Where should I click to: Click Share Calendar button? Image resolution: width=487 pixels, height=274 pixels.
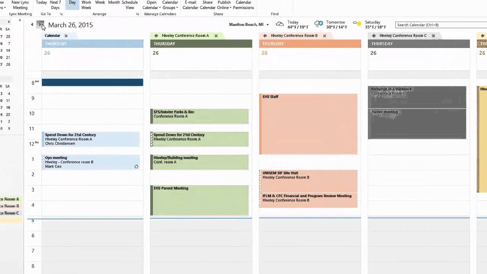(208, 5)
